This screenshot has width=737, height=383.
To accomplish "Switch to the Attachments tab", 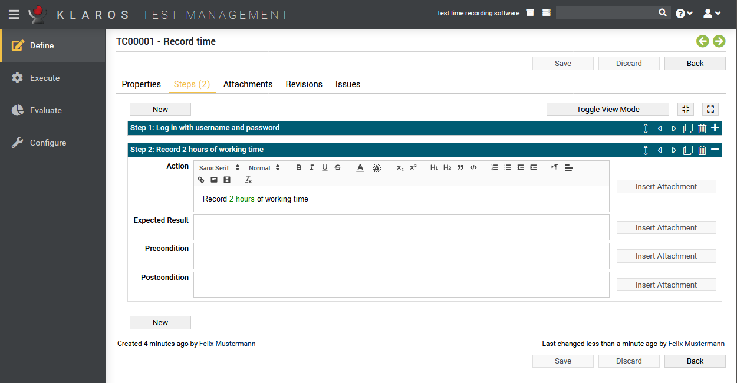I will 248,84.
